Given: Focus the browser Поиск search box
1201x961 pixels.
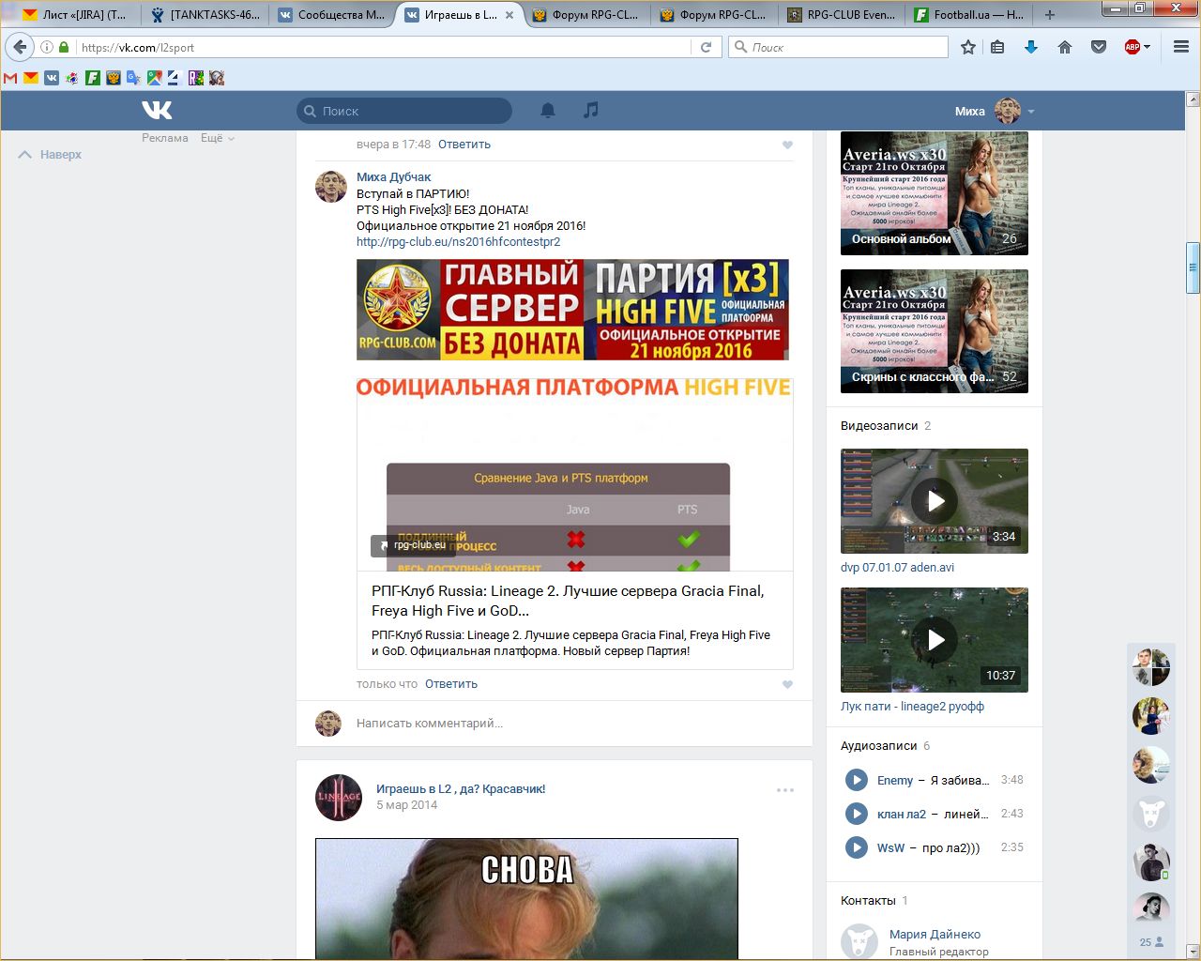Looking at the screenshot, I should 839,47.
